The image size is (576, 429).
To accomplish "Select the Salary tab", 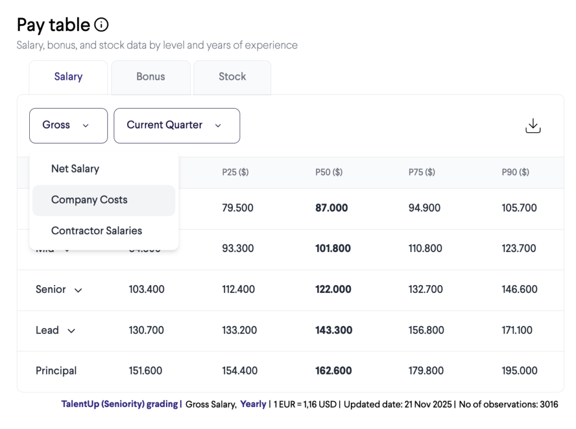I will [x=68, y=77].
